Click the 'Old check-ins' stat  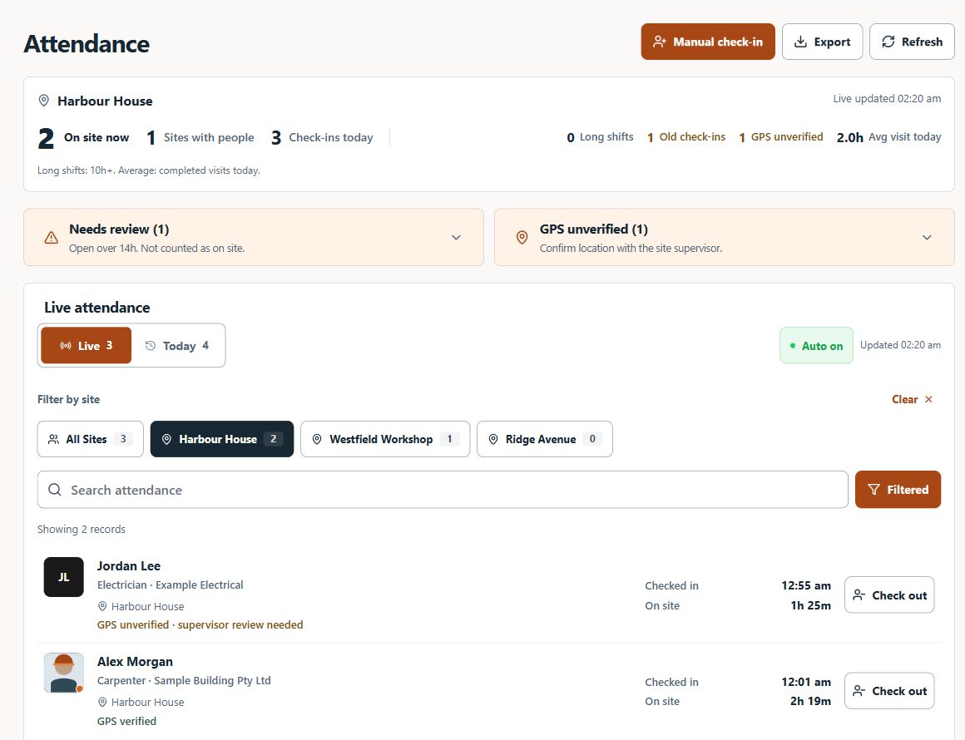686,137
